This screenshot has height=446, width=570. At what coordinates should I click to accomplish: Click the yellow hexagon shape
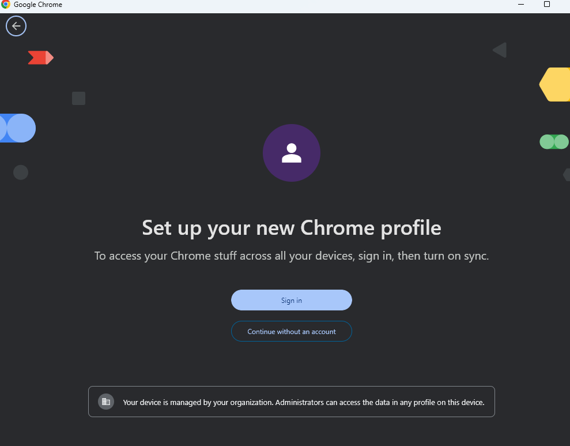(x=555, y=84)
